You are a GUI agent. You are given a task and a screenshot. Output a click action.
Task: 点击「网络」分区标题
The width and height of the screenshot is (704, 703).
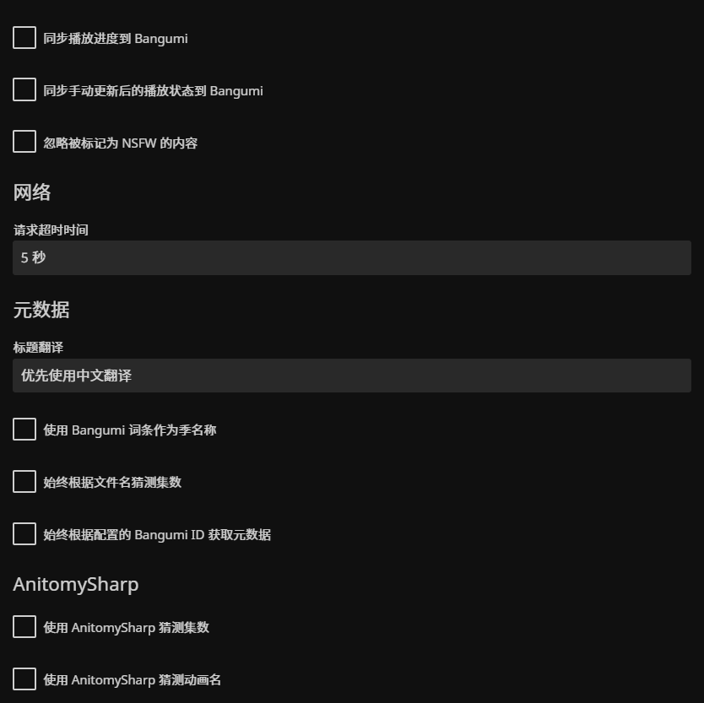32,192
